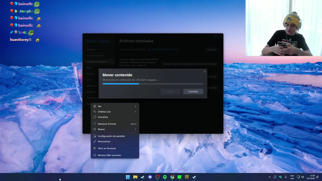Click the blue move progress bar
The image size is (322, 181).
pyautogui.click(x=153, y=84)
